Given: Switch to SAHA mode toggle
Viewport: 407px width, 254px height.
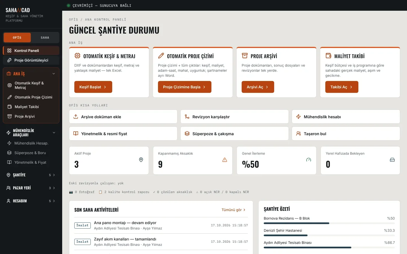Looking at the screenshot, I should (45, 38).
